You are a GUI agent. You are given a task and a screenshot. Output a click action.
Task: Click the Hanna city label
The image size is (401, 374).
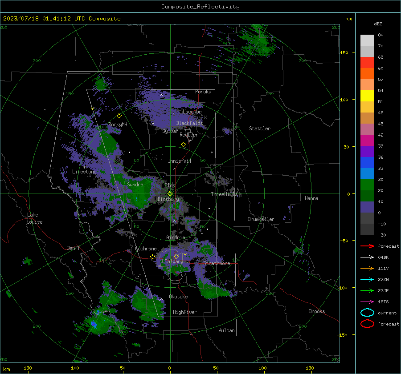click(311, 198)
